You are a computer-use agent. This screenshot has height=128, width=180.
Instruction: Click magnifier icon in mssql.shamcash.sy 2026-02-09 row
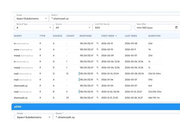(x=97, y=56)
